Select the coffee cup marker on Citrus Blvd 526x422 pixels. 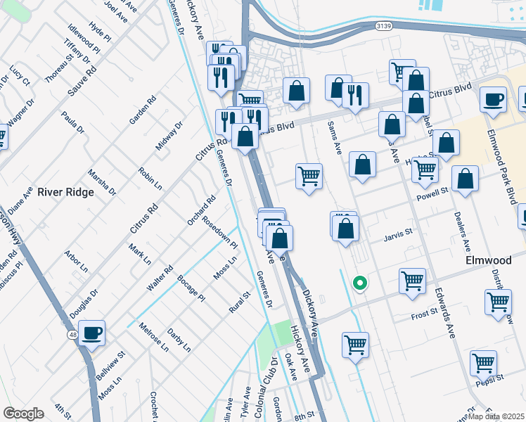[494, 99]
